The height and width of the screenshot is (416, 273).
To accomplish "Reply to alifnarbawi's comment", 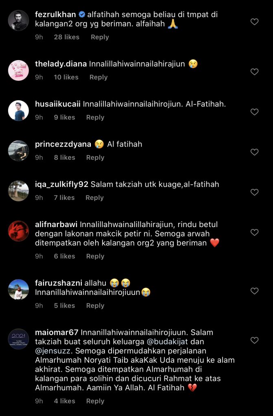I will [95, 256].
